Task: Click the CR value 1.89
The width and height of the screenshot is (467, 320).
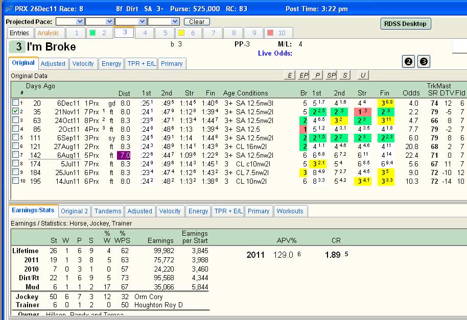Action: (333, 255)
